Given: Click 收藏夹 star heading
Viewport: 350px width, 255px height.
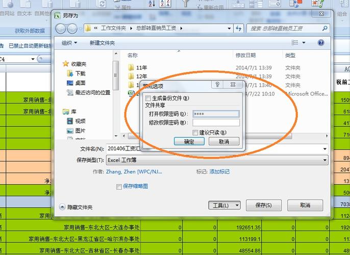Looking at the screenshot, I should click(x=74, y=64).
